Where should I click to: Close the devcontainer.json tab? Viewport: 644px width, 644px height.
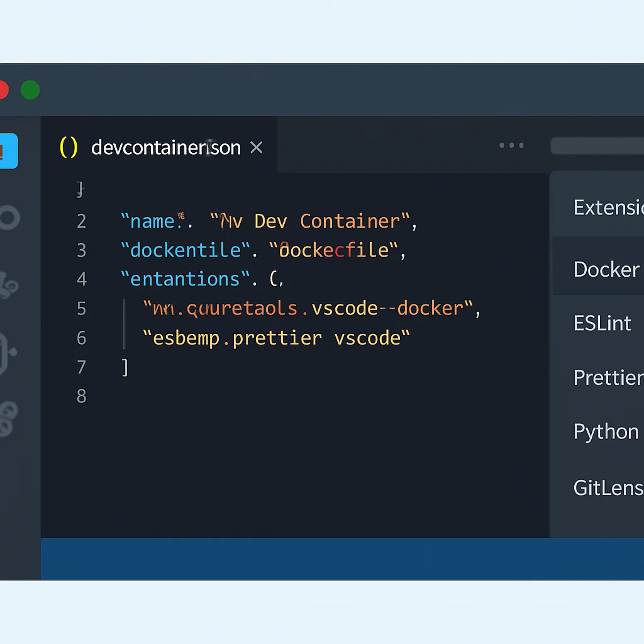(x=257, y=147)
